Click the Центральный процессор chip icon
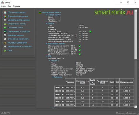The height and width of the screenshot is (115, 139). point(5,20)
